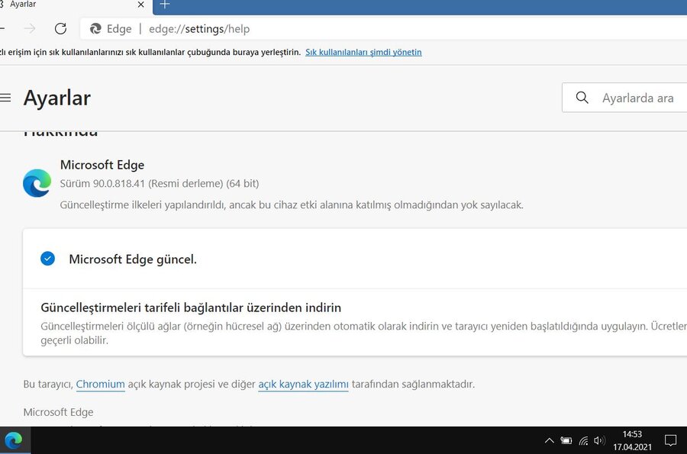Click the 'Microsoft Edge güncel.' status text

point(133,259)
